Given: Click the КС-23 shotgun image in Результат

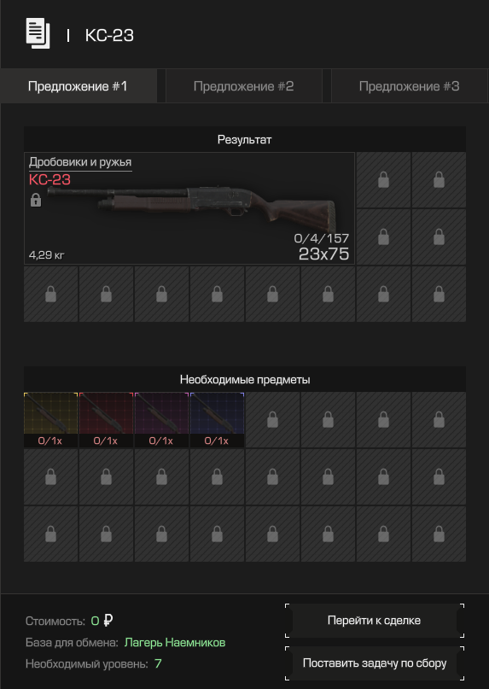Looking at the screenshot, I should (192, 206).
